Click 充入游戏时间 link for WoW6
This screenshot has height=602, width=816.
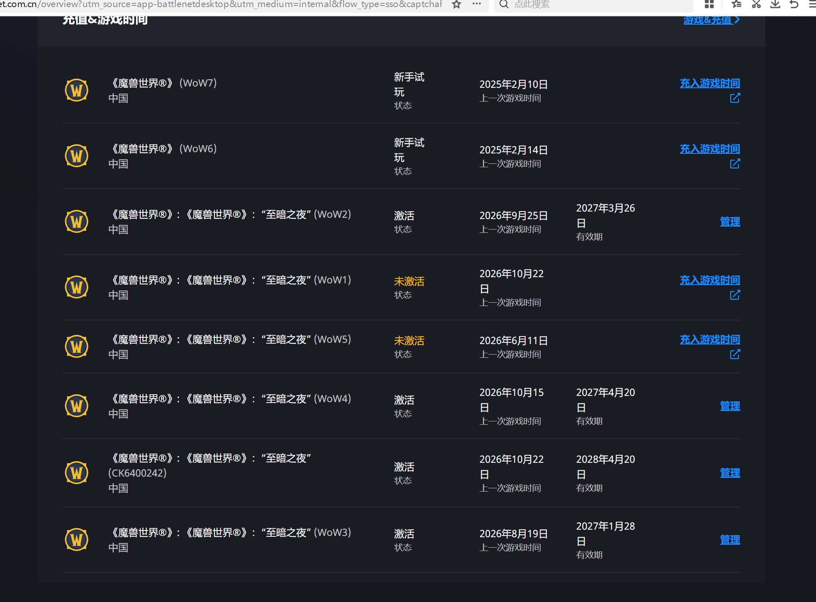click(x=710, y=149)
